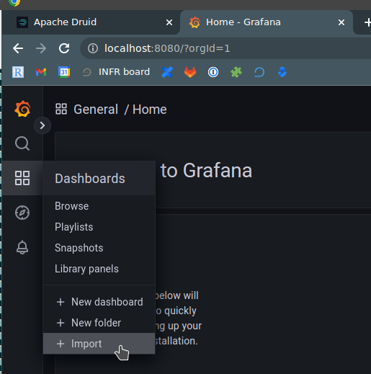
Task: Select the Dashboards grid icon in sidebar
Action: [x=22, y=178]
